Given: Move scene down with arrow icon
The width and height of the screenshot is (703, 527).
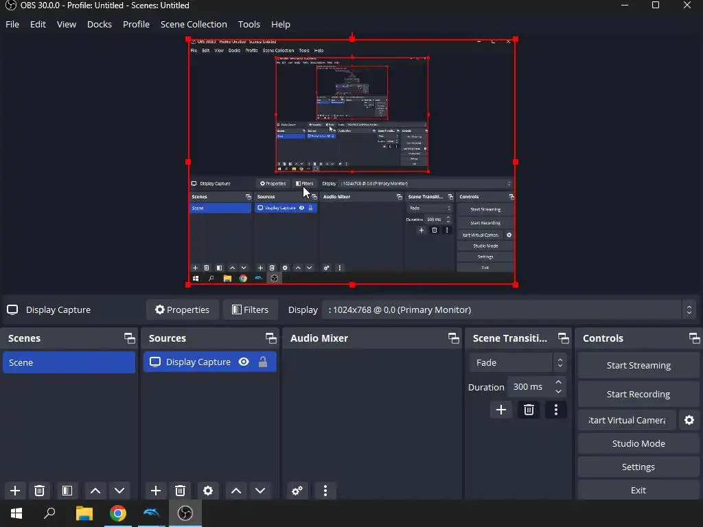Looking at the screenshot, I should pyautogui.click(x=119, y=491).
